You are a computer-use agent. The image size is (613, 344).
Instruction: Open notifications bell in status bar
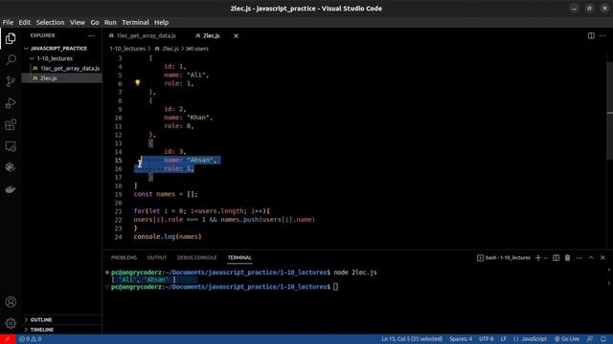[603, 339]
